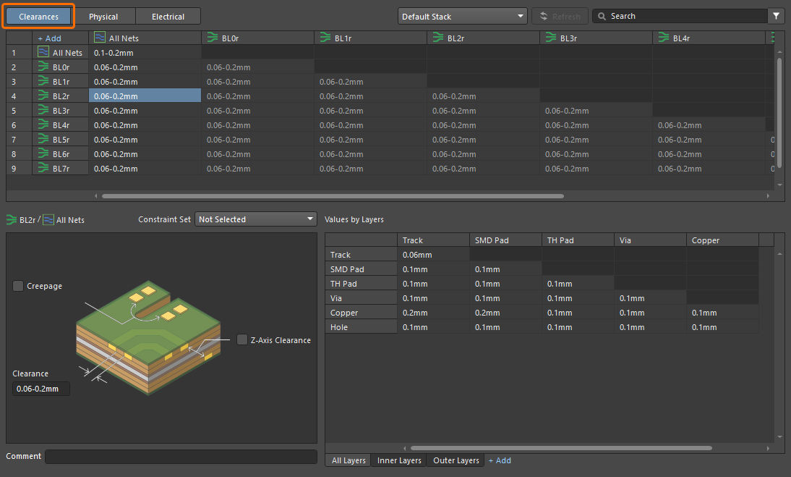Click the Comment text field
Screen dimensions: 791x477
181,456
